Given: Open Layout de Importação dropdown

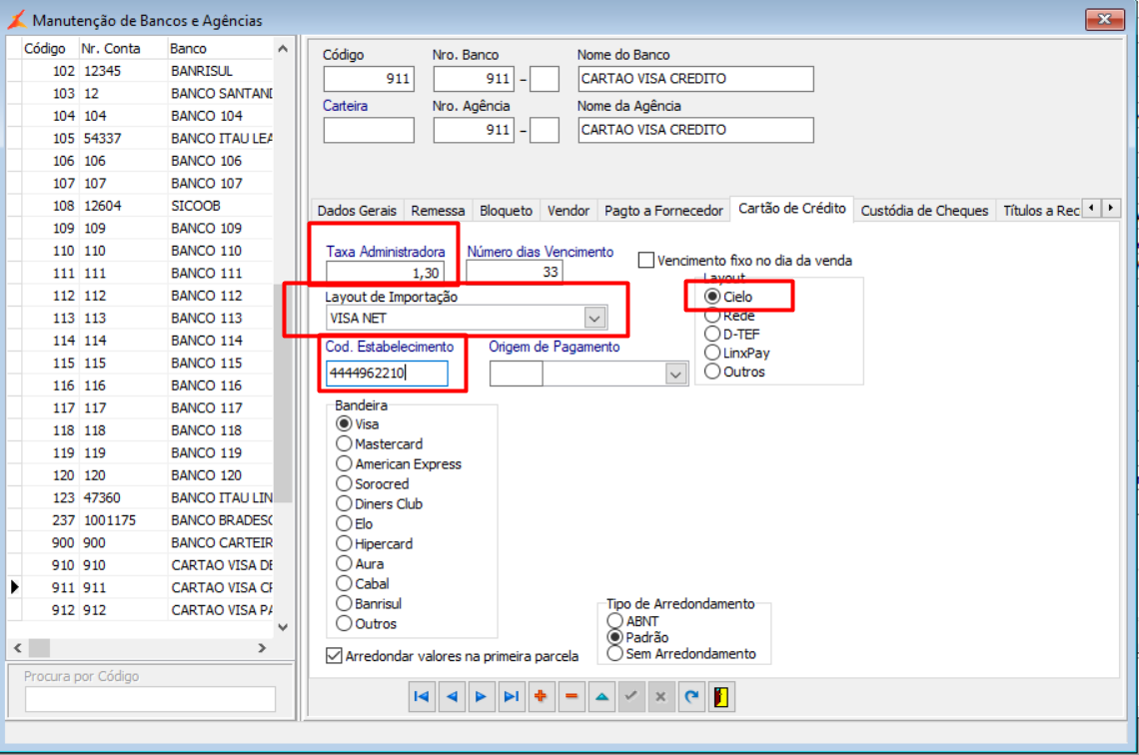Looking at the screenshot, I should (x=594, y=318).
